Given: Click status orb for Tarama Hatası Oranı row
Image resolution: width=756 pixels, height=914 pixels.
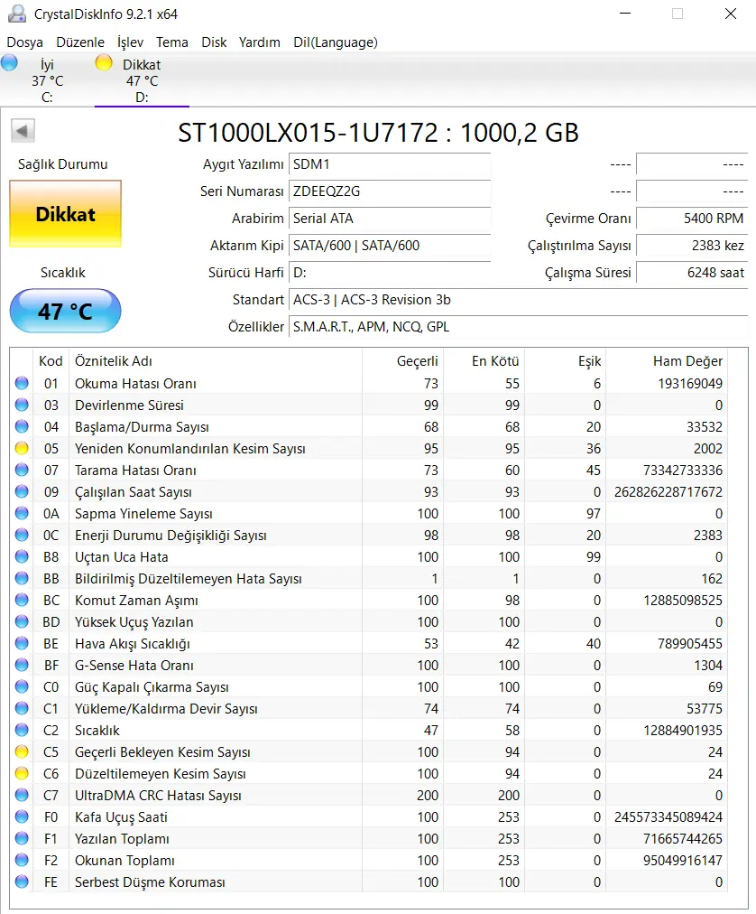Looking at the screenshot, I should coord(22,470).
